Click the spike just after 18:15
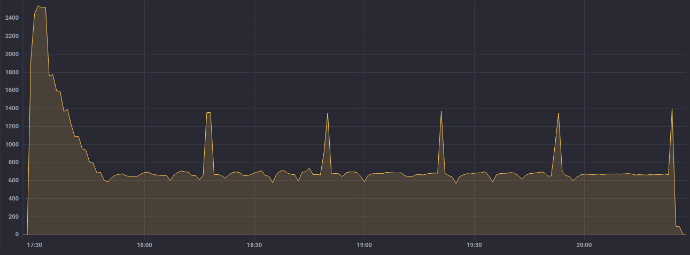The image size is (690, 255). 208,113
